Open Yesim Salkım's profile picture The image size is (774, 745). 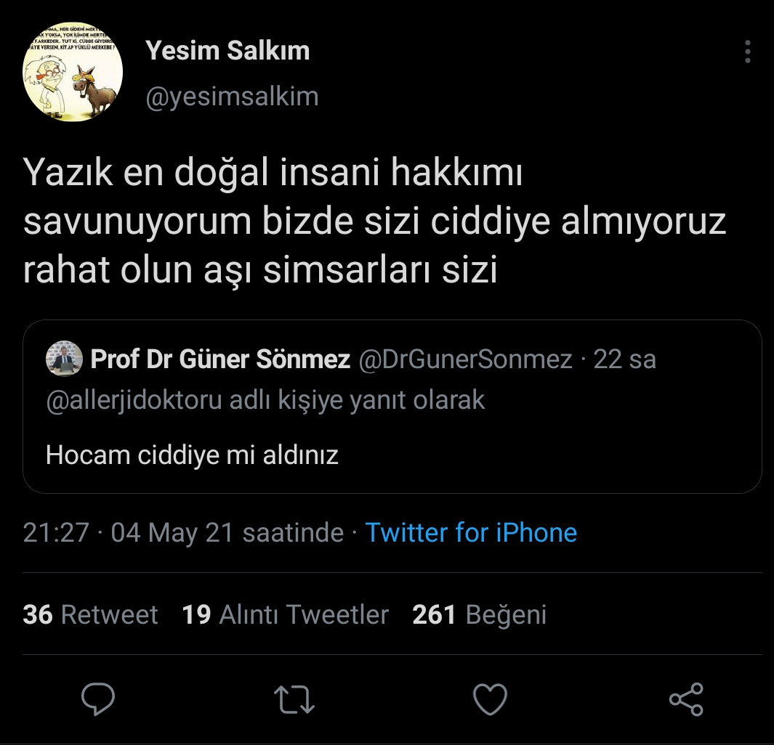click(x=73, y=72)
